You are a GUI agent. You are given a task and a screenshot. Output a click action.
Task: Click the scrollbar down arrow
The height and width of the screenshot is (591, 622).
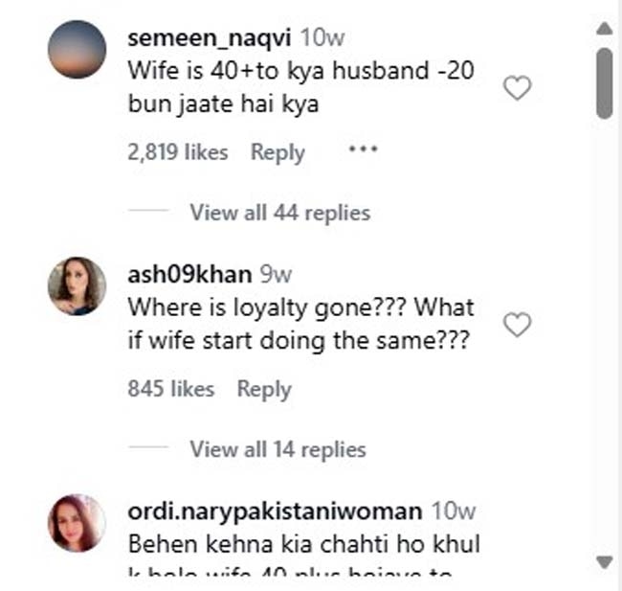[604, 561]
